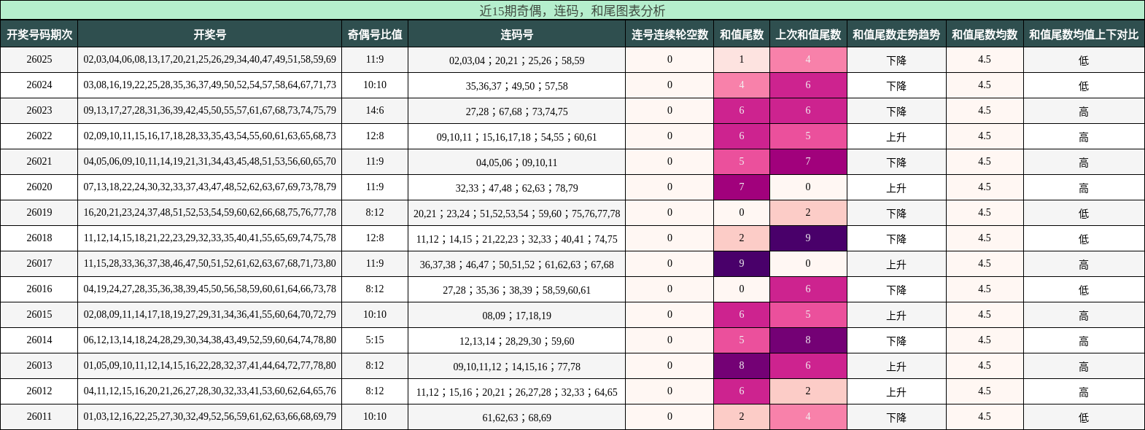Click trend '上升' in row 26022

coord(896,137)
